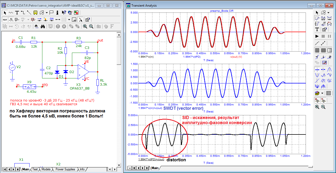Viewport: 336px width, 173px height.
Task: Open the dropdown next to analysis shapes icon
Action: point(328,12)
